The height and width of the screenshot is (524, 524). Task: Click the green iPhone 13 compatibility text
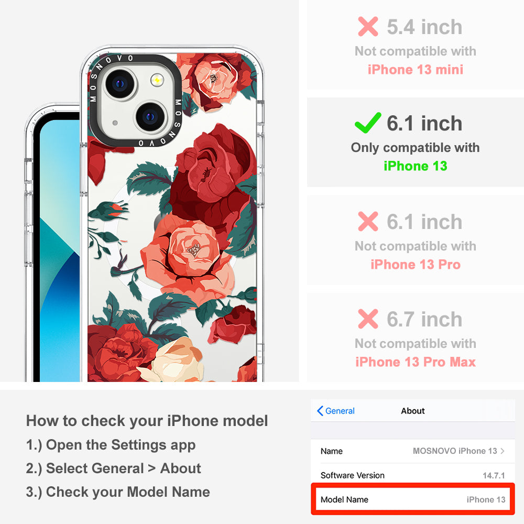(415, 166)
